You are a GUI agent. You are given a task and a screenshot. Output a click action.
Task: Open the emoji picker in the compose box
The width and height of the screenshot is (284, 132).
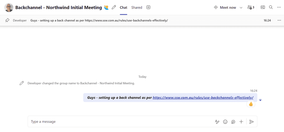[x=225, y=122]
